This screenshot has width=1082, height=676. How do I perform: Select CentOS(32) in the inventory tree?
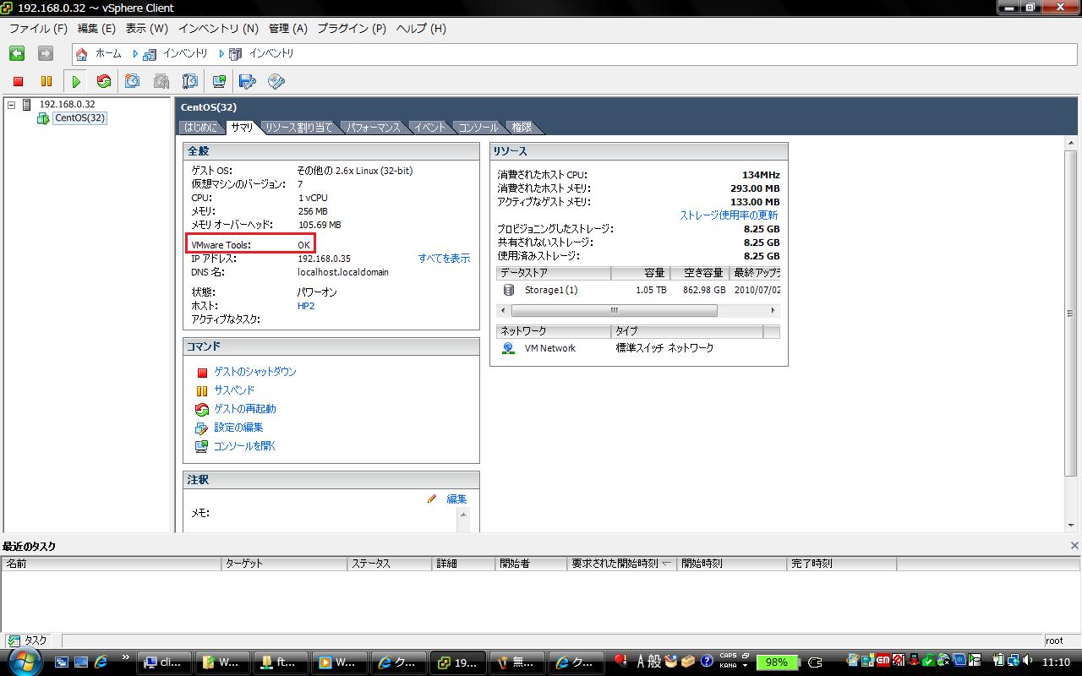(80, 118)
